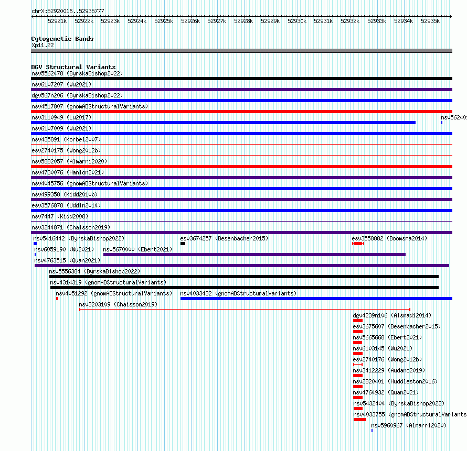This screenshot has width=467, height=451.
Task: Open variant esv2740176 (Wong2012b)
Action: 387,359
